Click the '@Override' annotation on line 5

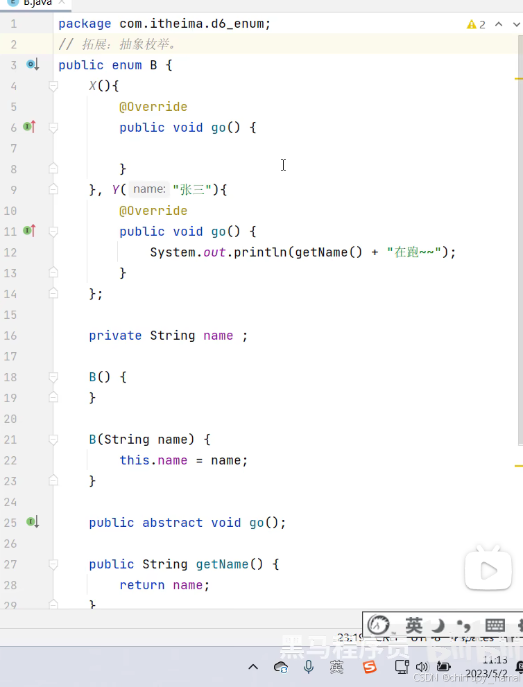(153, 107)
